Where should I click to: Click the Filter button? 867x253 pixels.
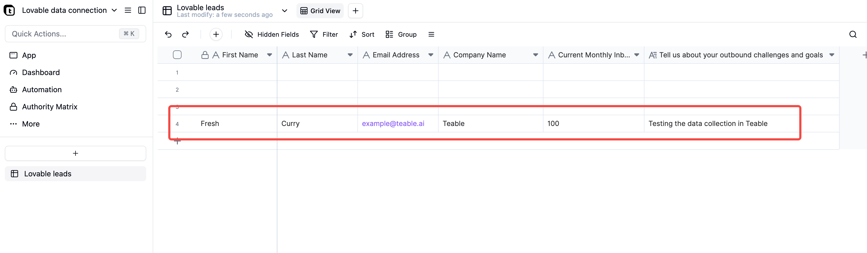(x=324, y=34)
